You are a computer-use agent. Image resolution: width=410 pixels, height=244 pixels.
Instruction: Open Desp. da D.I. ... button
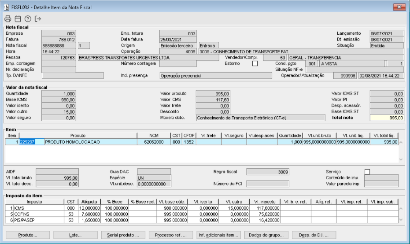tap(314, 235)
